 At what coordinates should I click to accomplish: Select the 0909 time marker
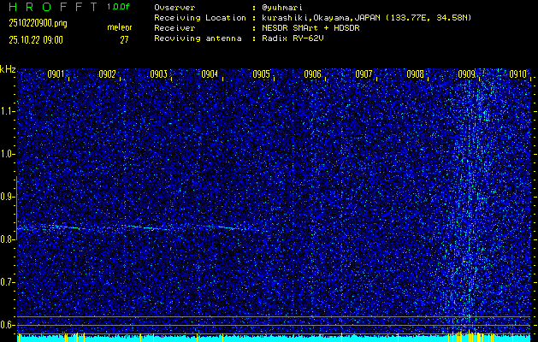[467, 74]
